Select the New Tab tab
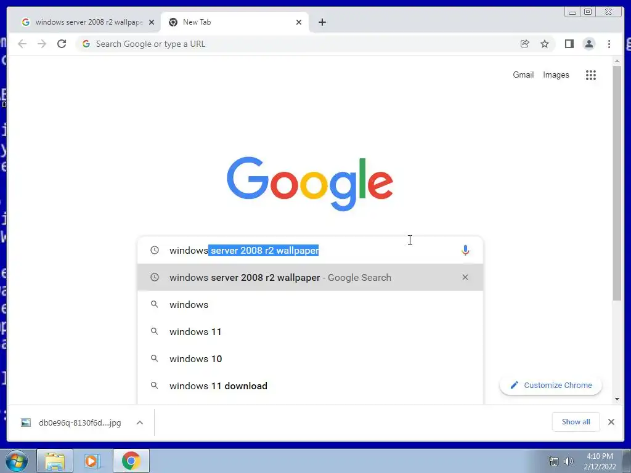This screenshot has width=631, height=473. coord(235,22)
